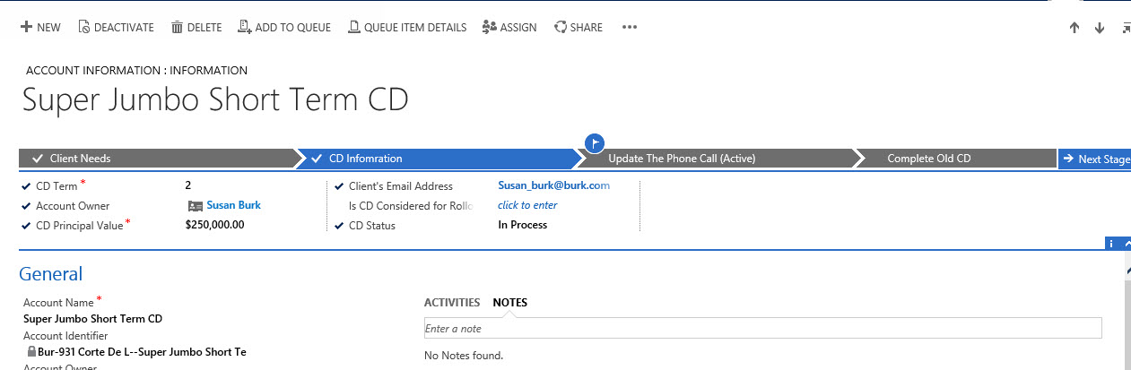
Task: Open Queue Item Details
Action: (406, 28)
